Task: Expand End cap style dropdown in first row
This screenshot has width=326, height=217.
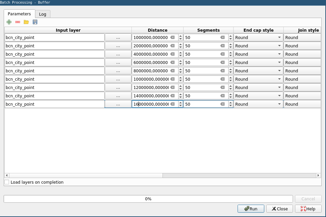Action: (279, 38)
